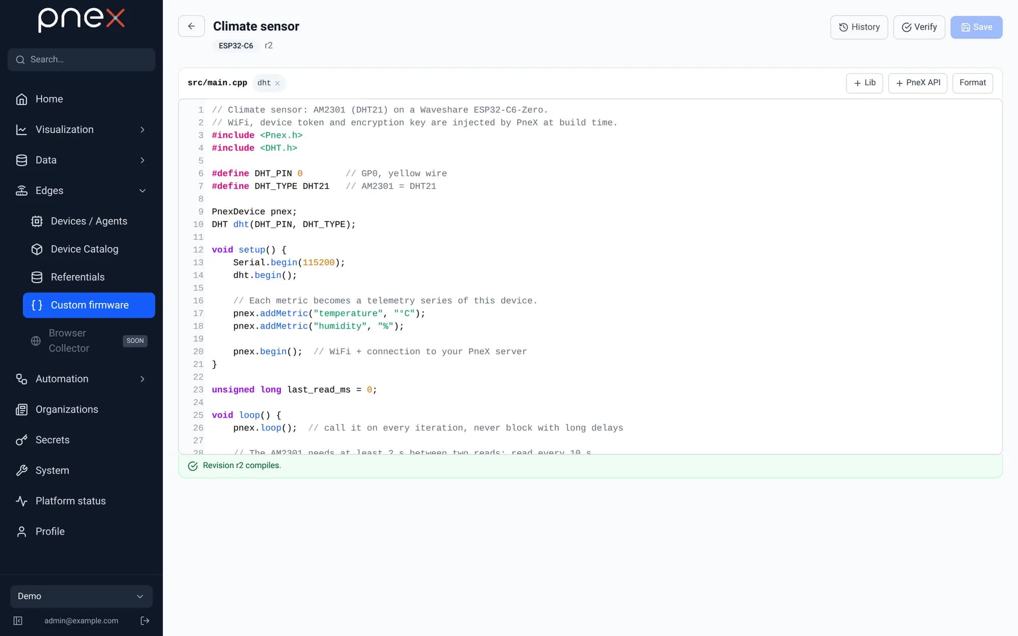
Task: Collapse the sidebar with panel icon
Action: click(18, 621)
